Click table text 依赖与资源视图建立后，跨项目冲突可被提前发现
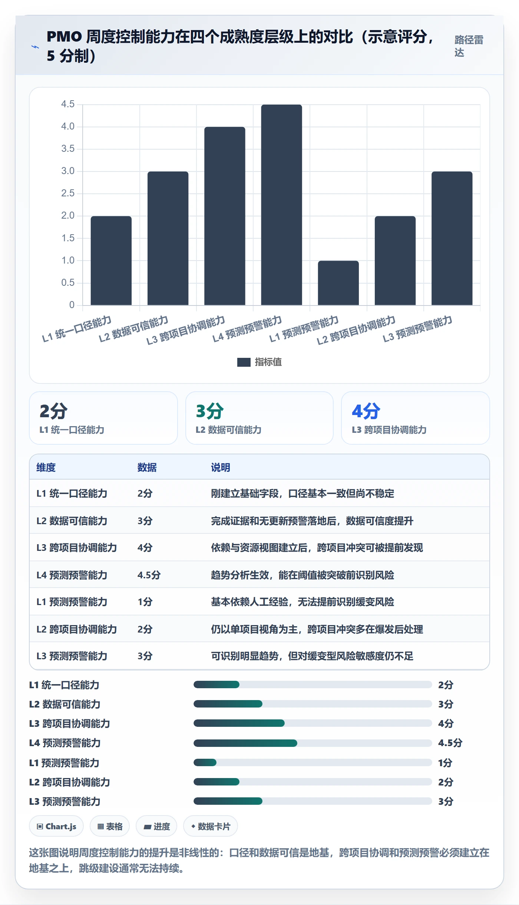 pyautogui.click(x=317, y=548)
